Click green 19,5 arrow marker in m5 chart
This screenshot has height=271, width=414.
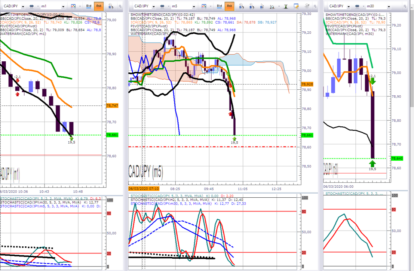[234, 139]
